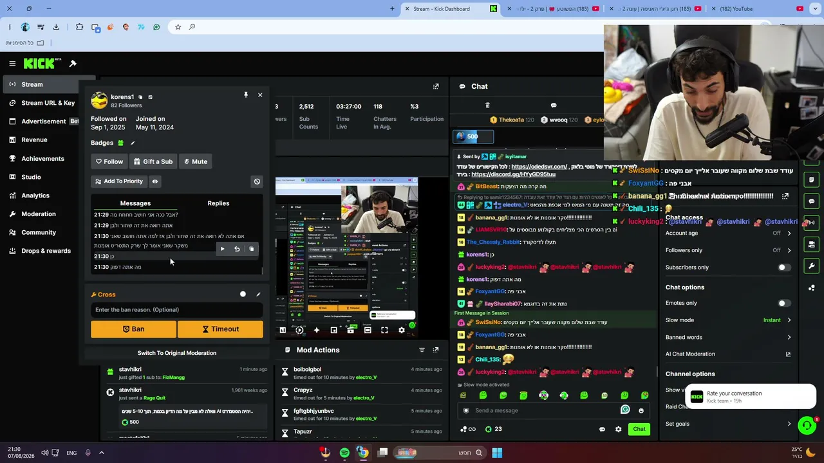Copy the korens1 username
Viewport: 824px width, 463px height.
140,97
